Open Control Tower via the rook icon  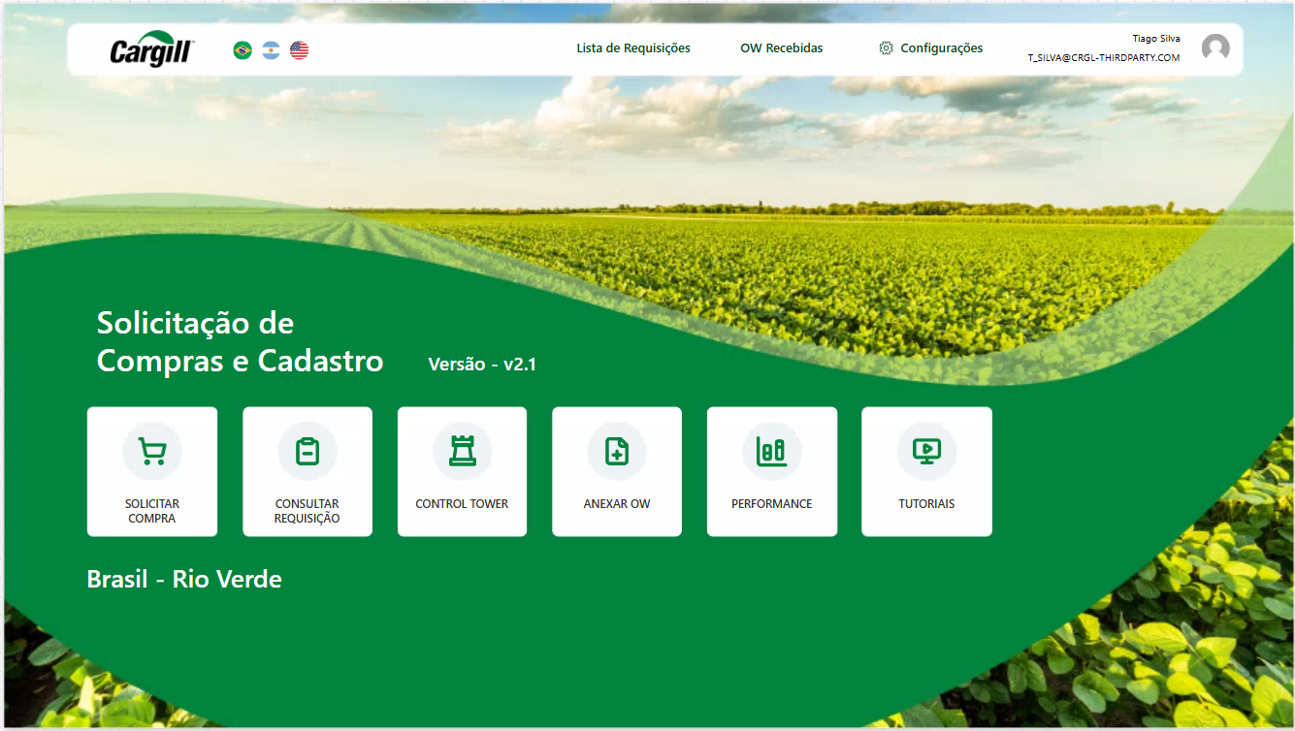point(462,452)
